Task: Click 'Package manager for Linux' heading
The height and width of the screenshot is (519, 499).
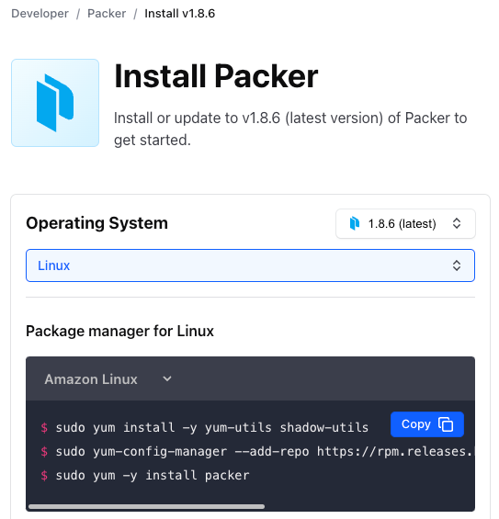Action: click(x=119, y=331)
